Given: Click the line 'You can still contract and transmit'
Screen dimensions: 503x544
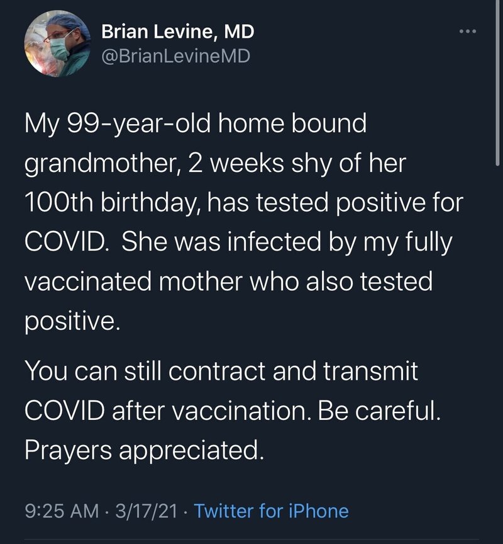Looking at the screenshot, I should [222, 371].
